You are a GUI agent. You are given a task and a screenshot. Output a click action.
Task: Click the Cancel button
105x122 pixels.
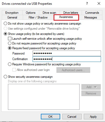point(72,116)
